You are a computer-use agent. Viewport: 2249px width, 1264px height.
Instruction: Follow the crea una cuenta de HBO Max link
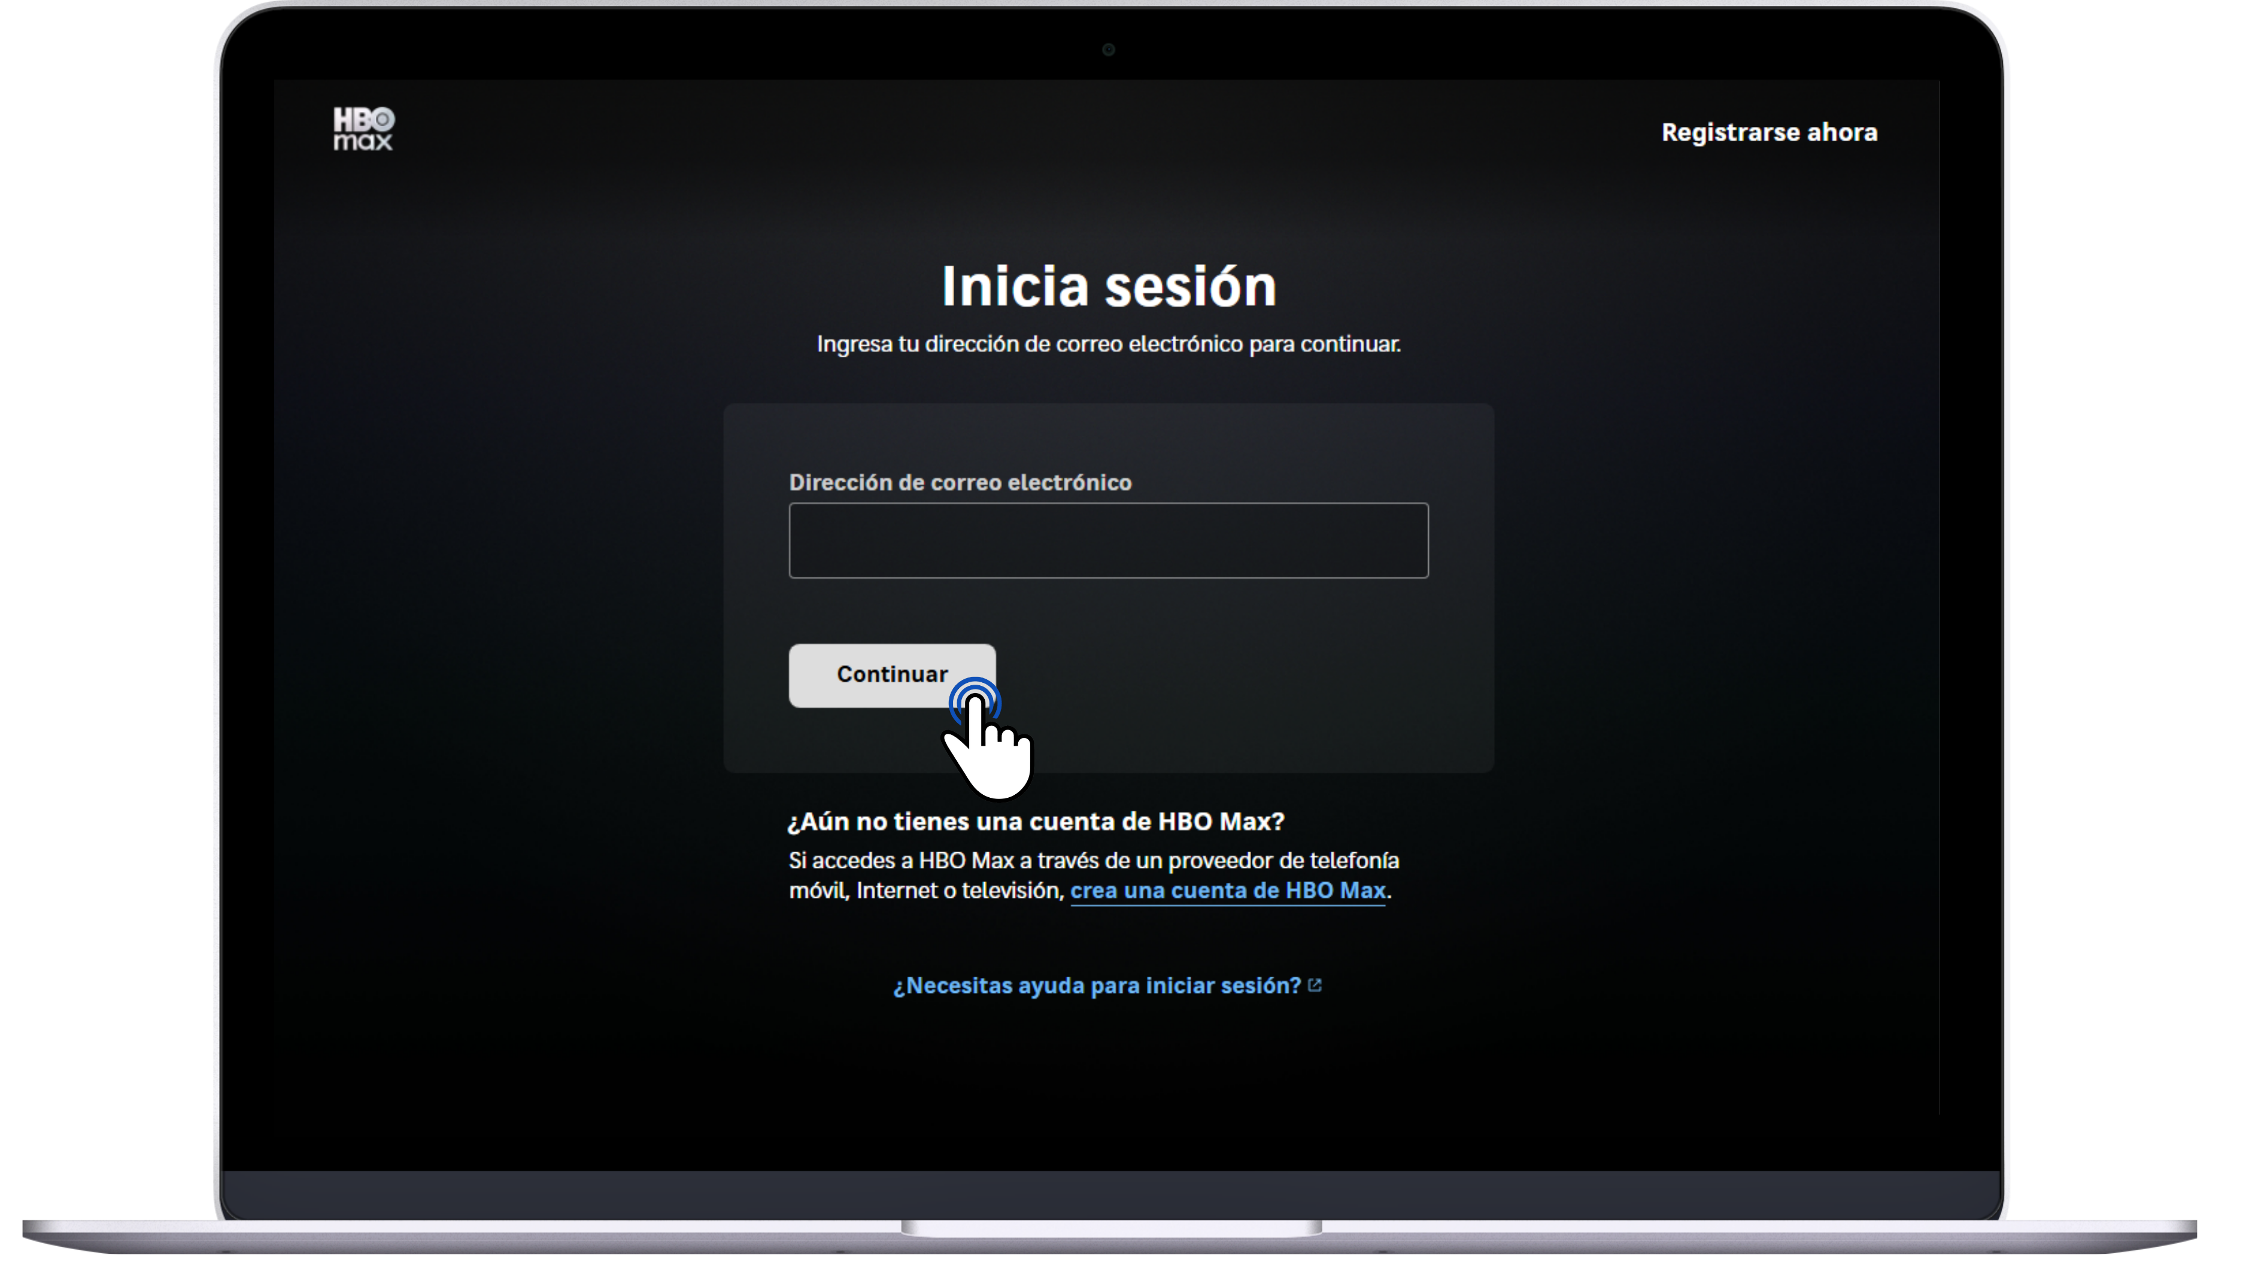1228,891
